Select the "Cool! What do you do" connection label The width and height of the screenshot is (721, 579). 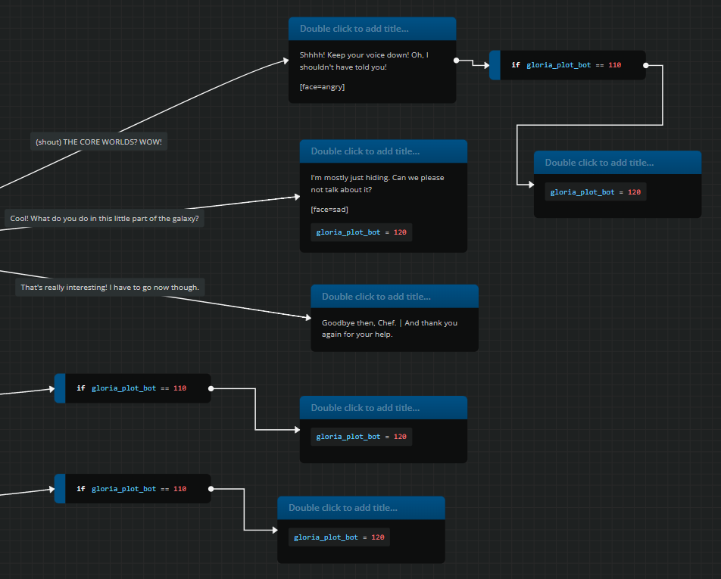pyautogui.click(x=105, y=218)
